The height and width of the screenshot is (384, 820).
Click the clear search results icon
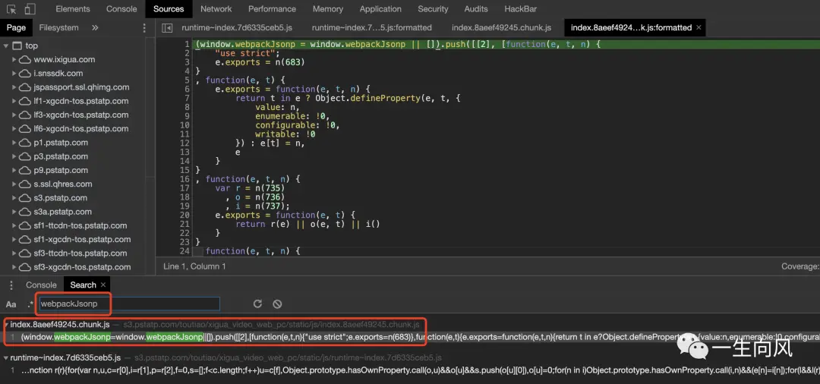coord(277,304)
